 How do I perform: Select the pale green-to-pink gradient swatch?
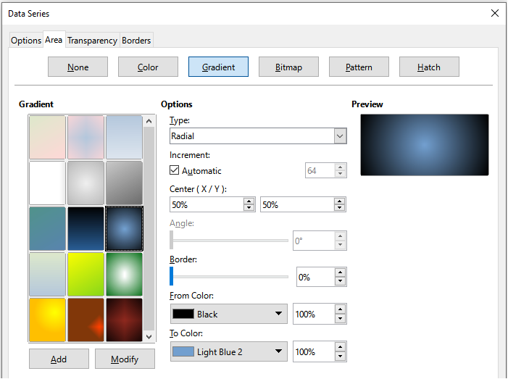tap(47, 138)
